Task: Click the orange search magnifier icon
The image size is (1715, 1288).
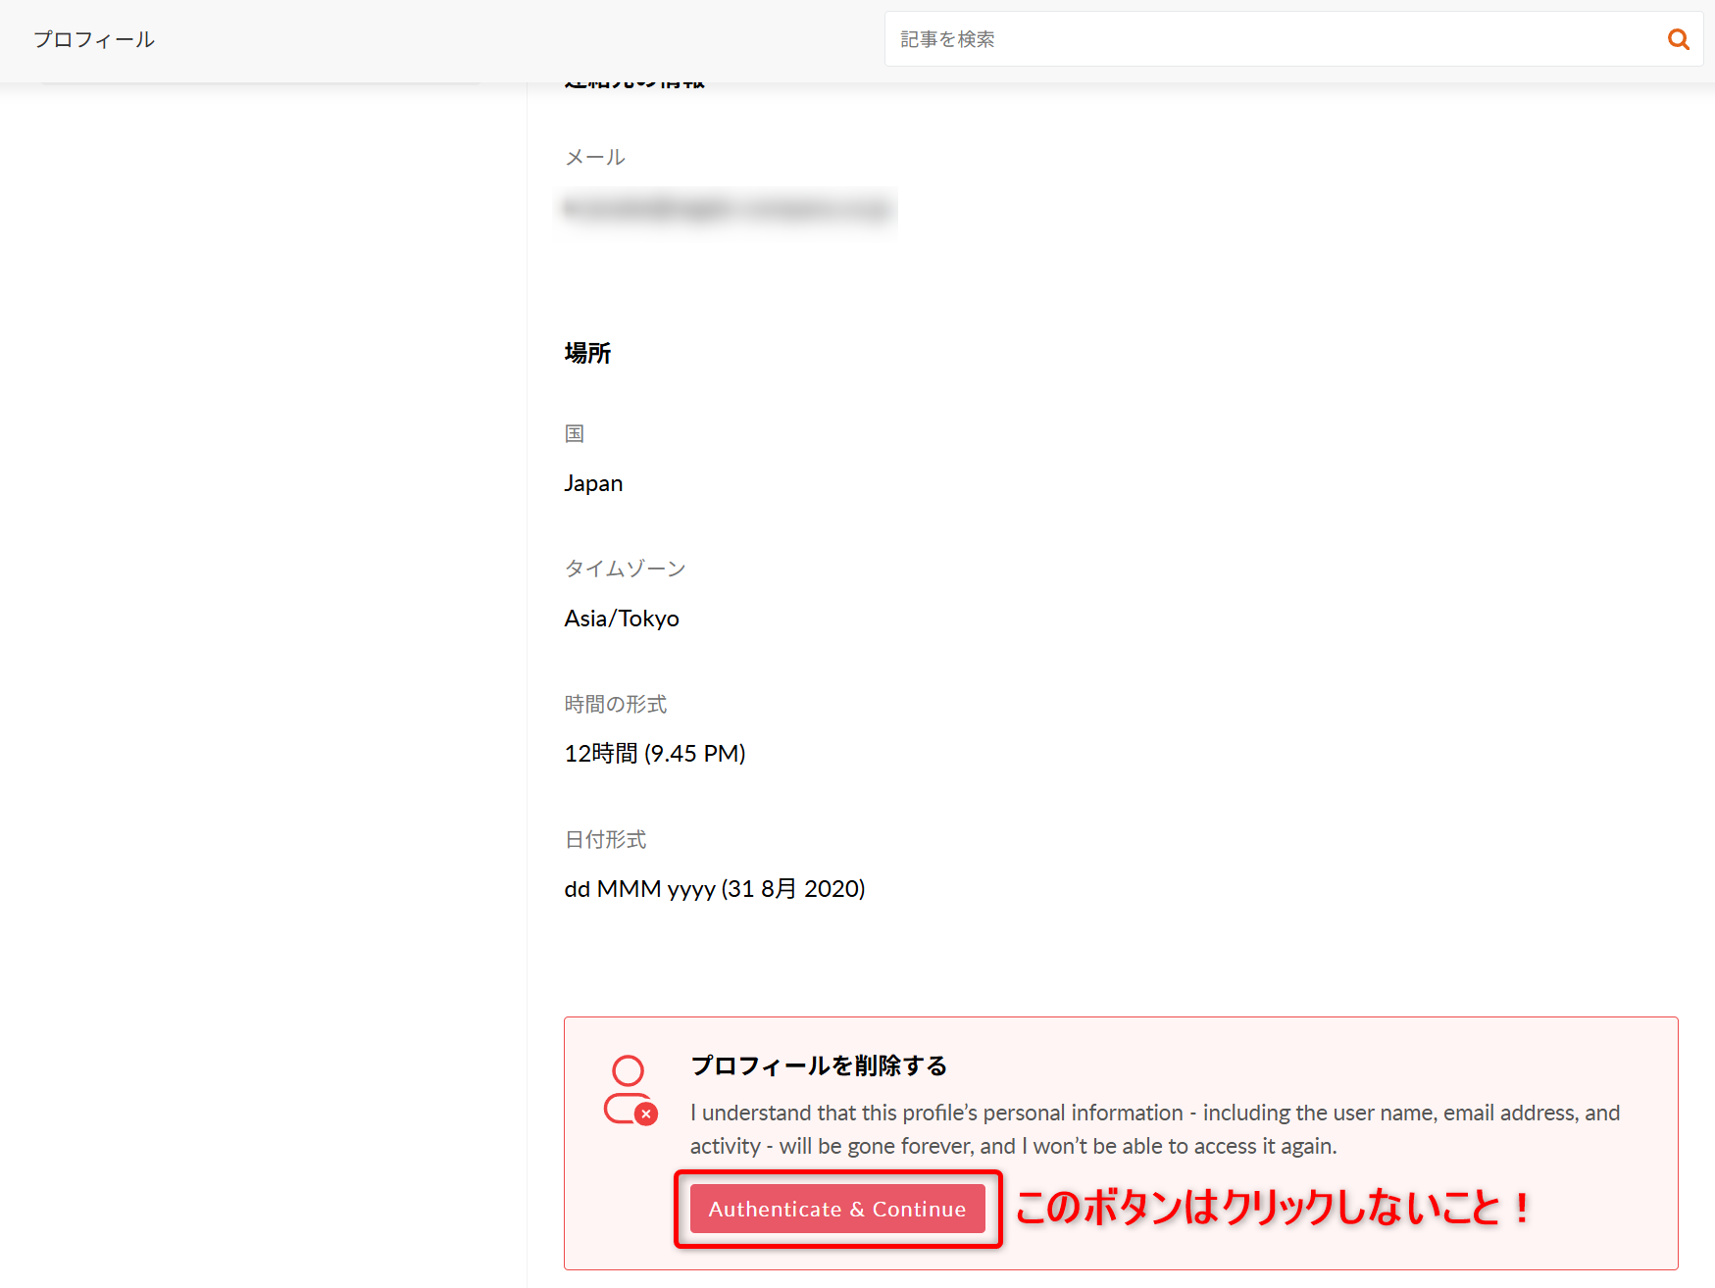Action: pyautogui.click(x=1678, y=39)
